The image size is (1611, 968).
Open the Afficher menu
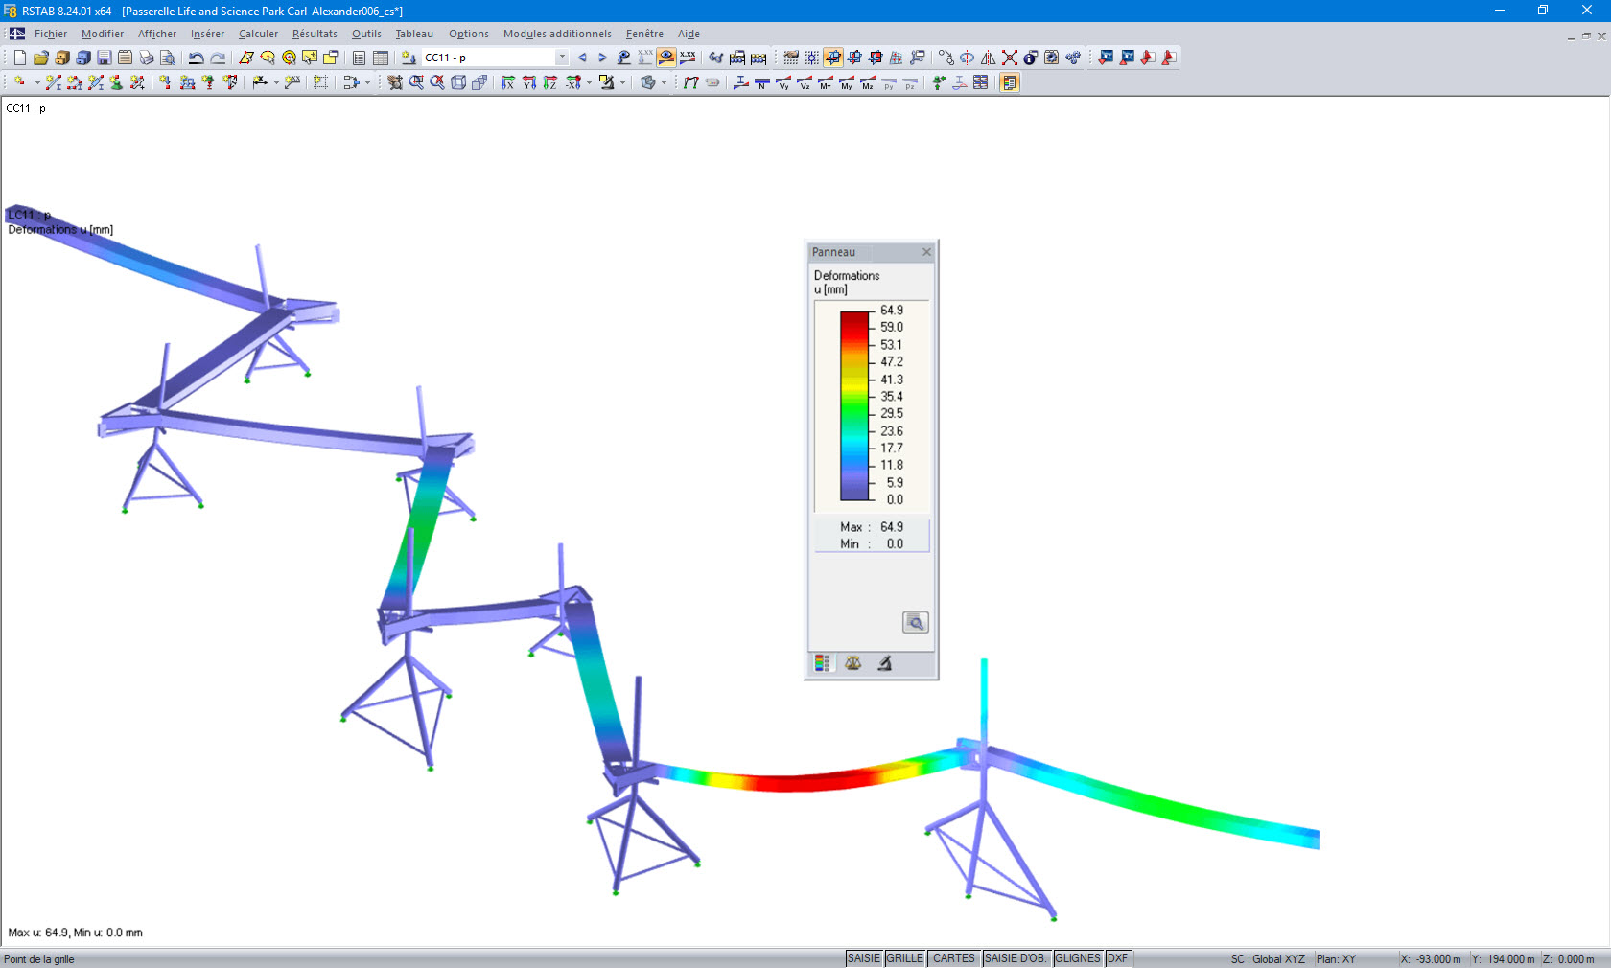click(x=157, y=34)
